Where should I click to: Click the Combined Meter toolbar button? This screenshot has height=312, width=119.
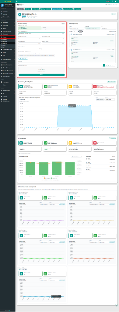coord(68,9)
